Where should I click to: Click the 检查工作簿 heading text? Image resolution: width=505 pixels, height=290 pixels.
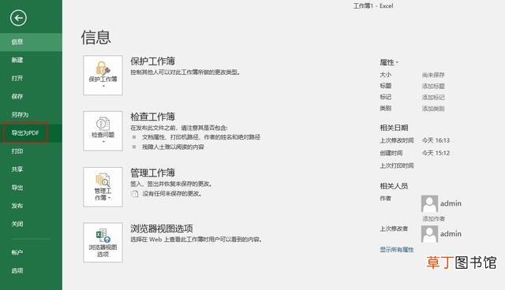pyautogui.click(x=152, y=117)
